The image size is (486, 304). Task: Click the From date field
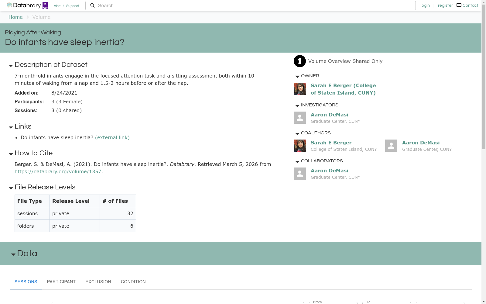pos(333,303)
